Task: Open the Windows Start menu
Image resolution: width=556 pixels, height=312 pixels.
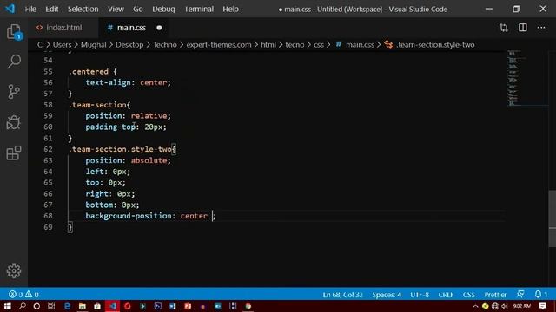Action: click(7, 306)
